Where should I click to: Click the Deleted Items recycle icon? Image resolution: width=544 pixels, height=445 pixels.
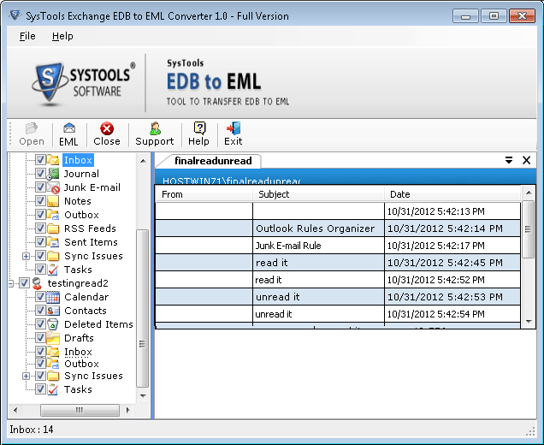pos(53,324)
